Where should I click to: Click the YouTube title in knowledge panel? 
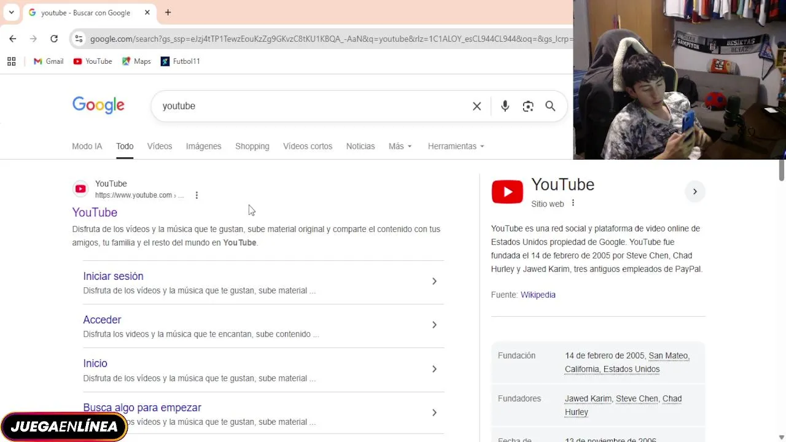pos(562,185)
